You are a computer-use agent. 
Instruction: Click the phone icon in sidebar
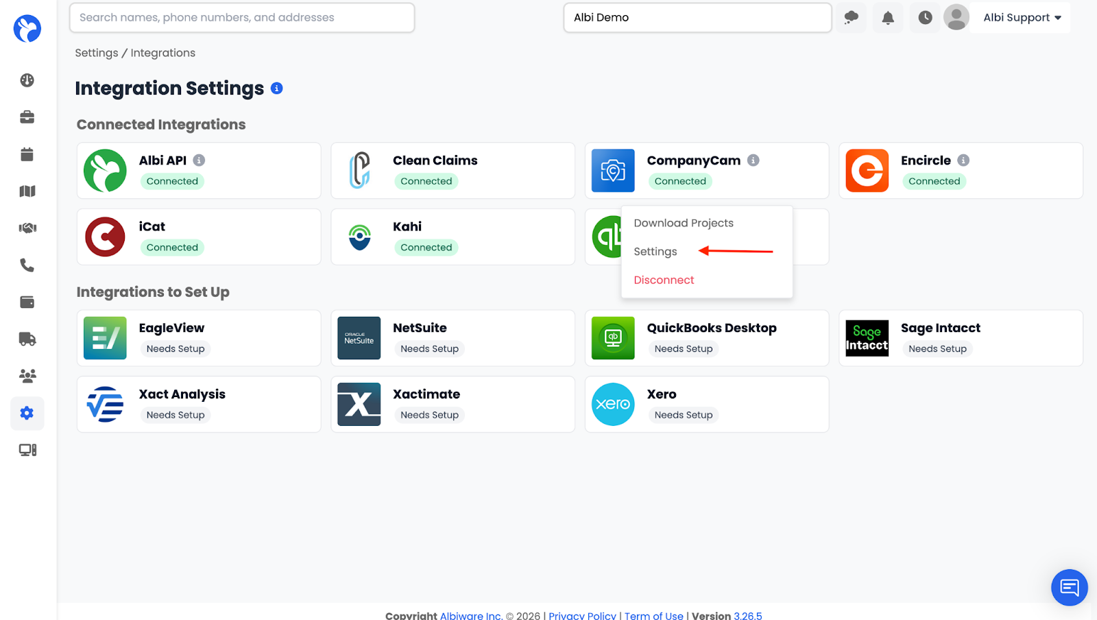(27, 265)
